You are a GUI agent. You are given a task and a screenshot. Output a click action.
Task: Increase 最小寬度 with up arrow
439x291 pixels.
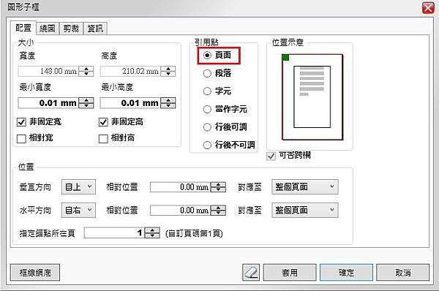pos(86,100)
